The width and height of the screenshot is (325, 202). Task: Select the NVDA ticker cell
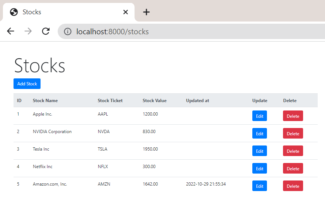(104, 132)
